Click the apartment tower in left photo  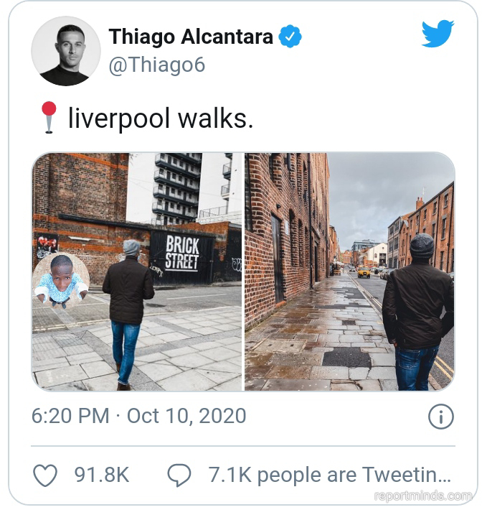coord(177,189)
